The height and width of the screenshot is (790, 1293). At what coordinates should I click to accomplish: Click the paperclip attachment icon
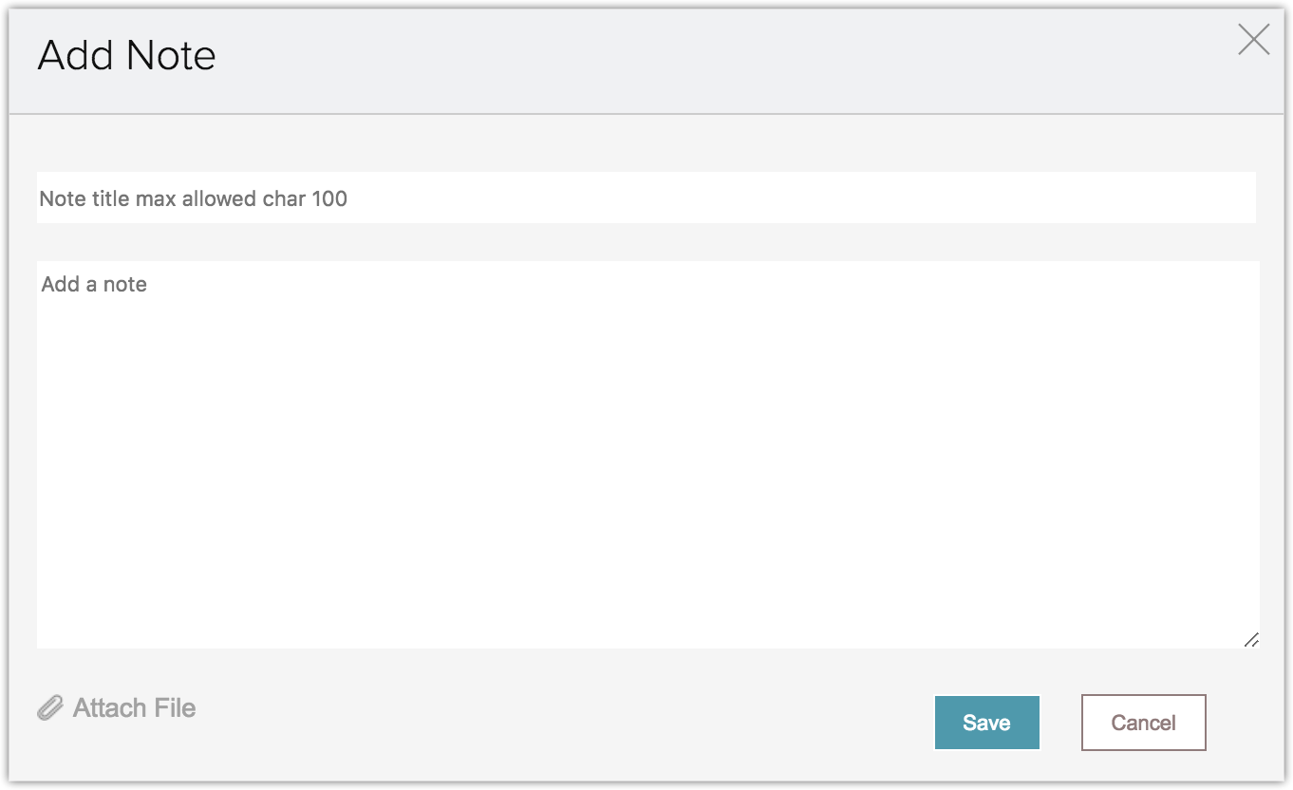49,708
